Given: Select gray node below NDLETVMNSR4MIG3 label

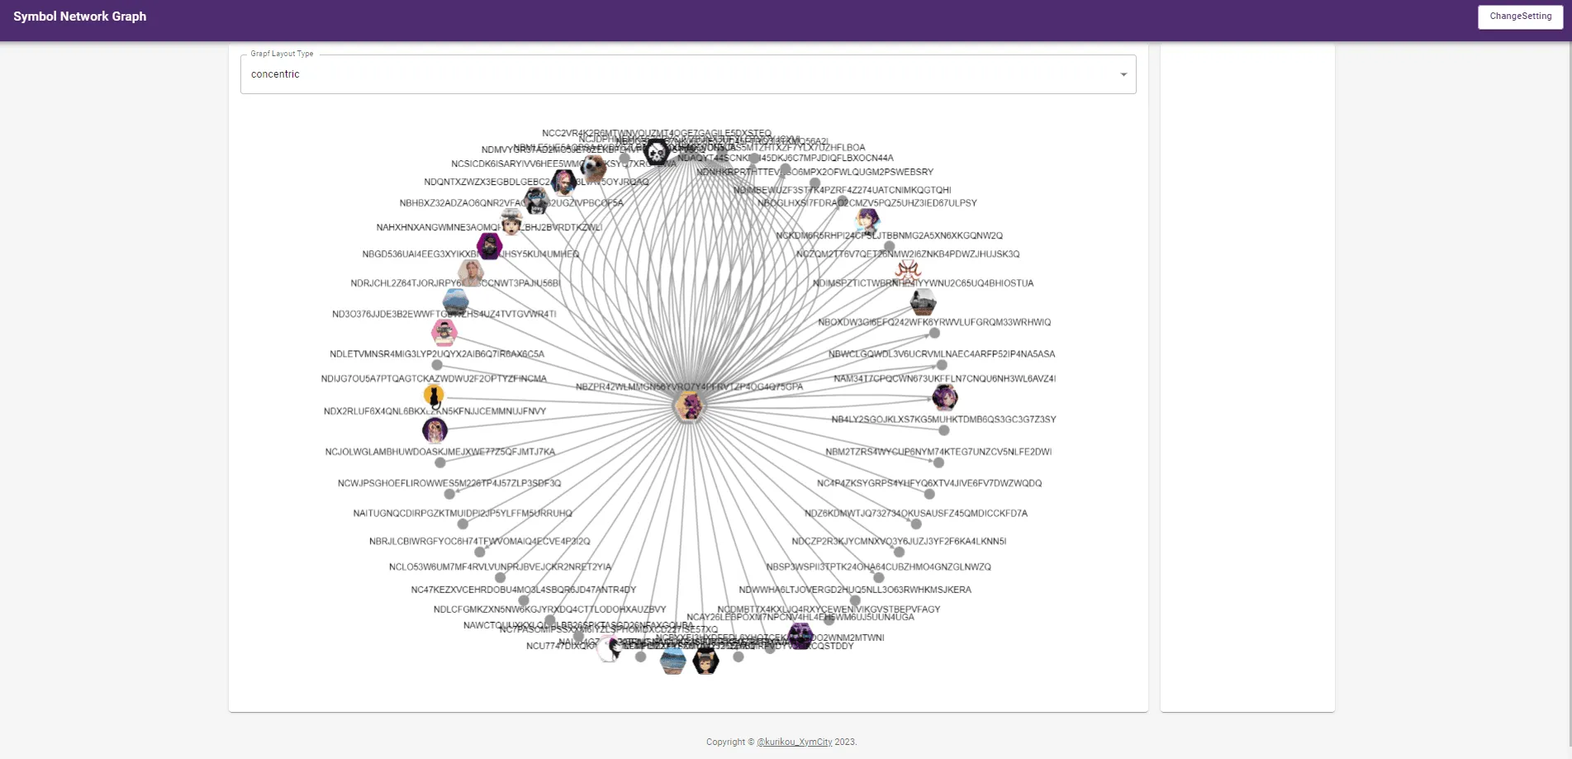Looking at the screenshot, I should pos(437,365).
